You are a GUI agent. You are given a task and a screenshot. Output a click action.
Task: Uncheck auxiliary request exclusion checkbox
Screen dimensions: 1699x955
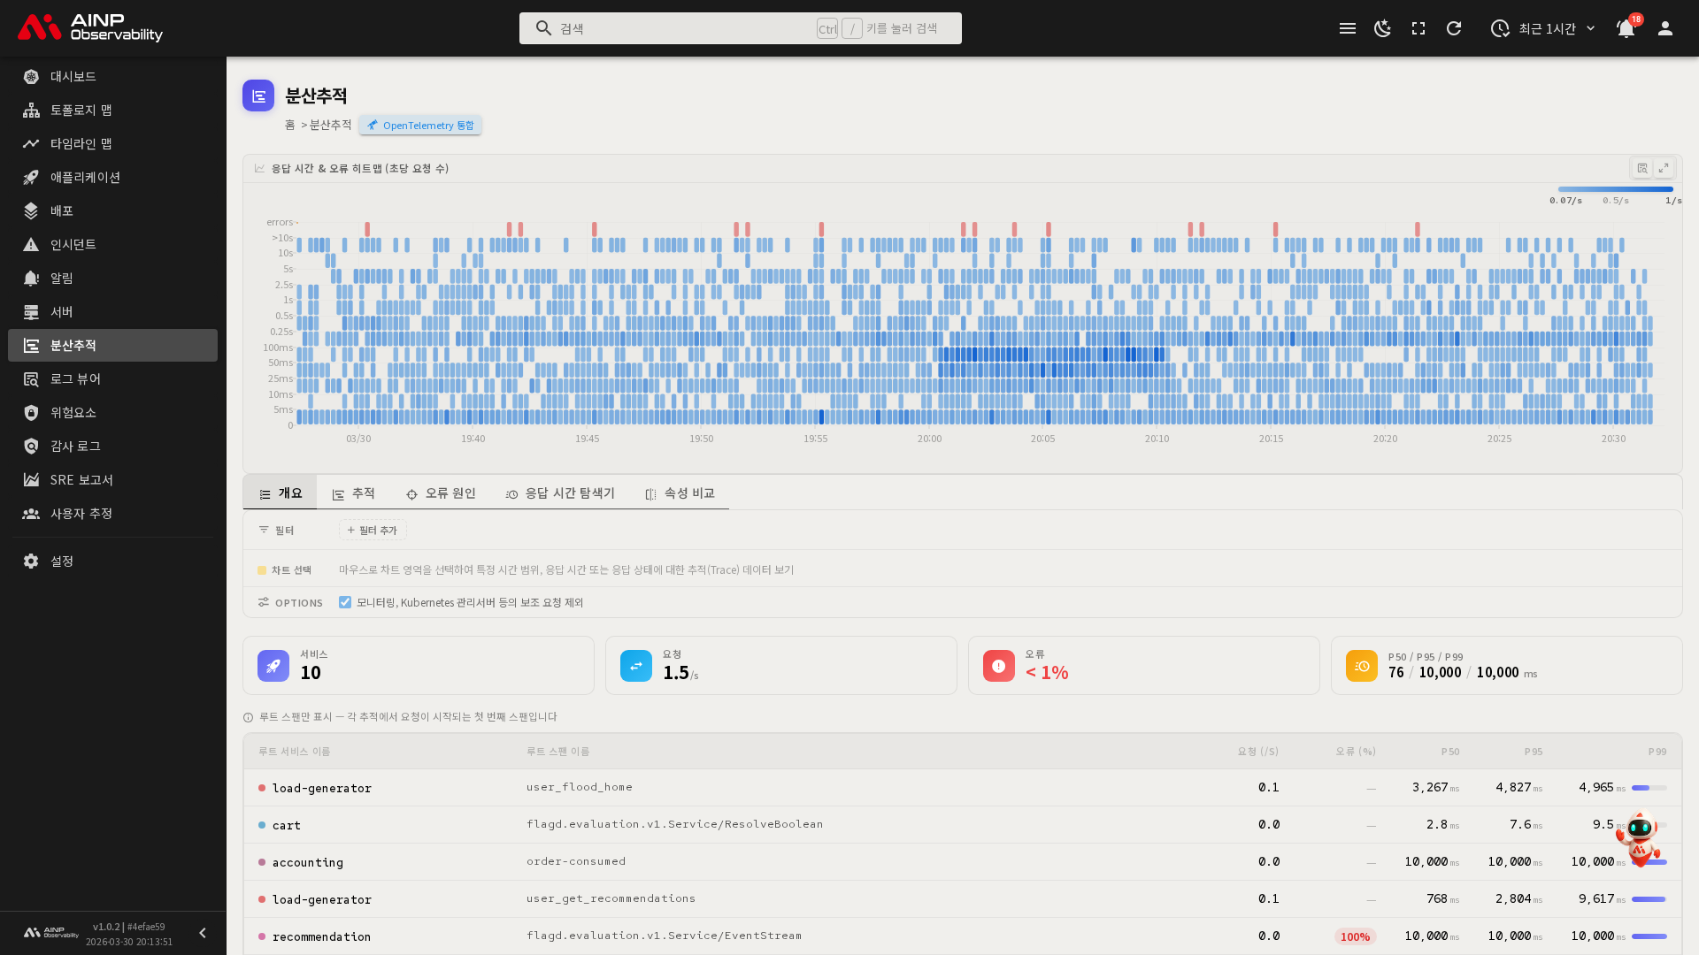tap(345, 602)
